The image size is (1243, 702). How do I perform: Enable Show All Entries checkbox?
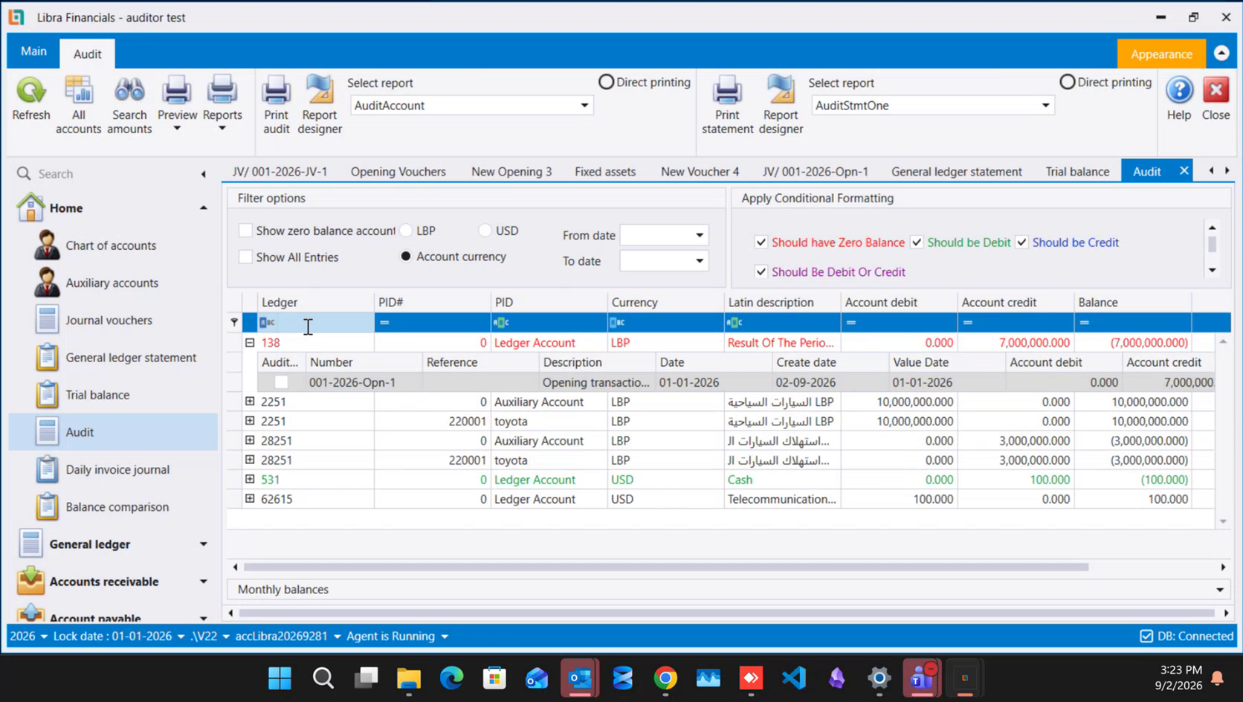(x=245, y=257)
